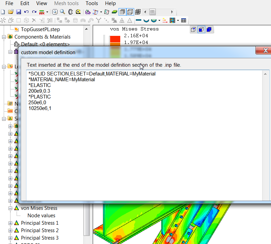The image size is (271, 244).
Task: Click the mesh folder icon in the tree
Action: point(11,104)
